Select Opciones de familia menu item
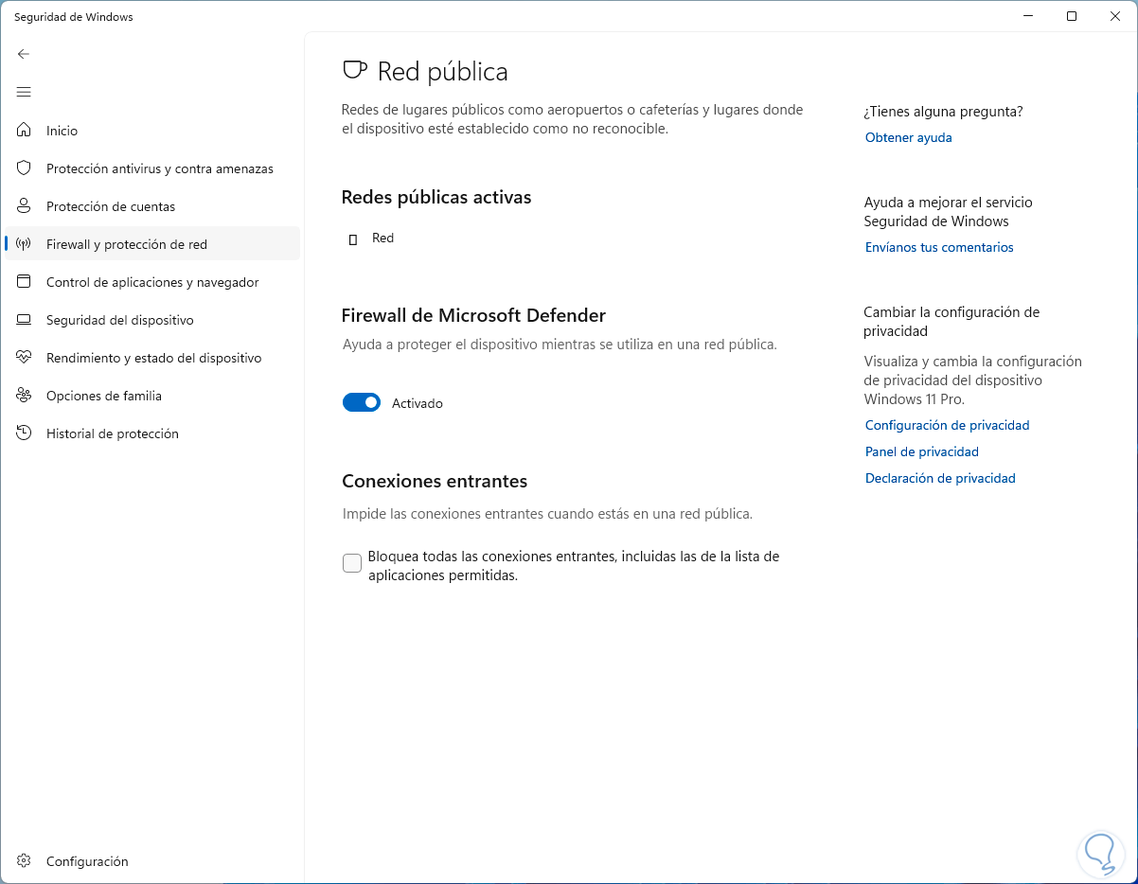Viewport: 1138px width, 884px height. 104,396
